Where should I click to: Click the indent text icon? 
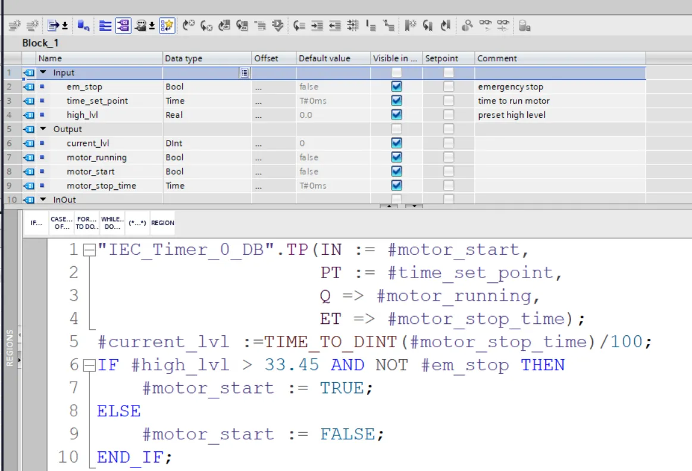tap(317, 26)
